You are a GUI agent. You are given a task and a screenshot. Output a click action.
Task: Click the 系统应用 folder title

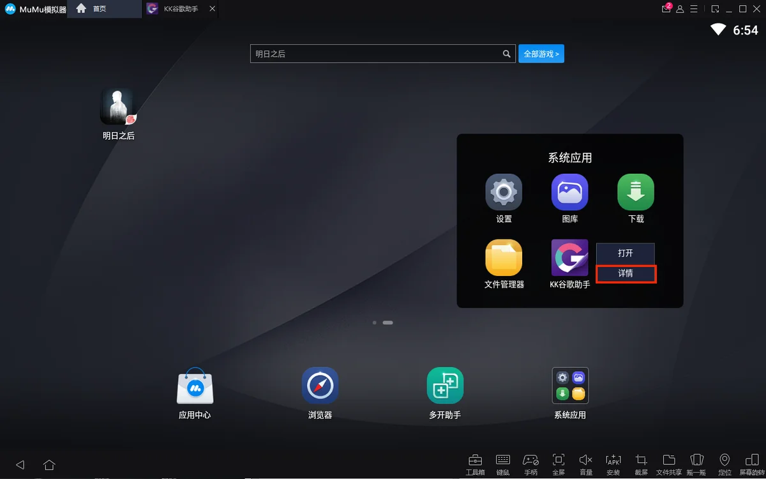tap(570, 158)
